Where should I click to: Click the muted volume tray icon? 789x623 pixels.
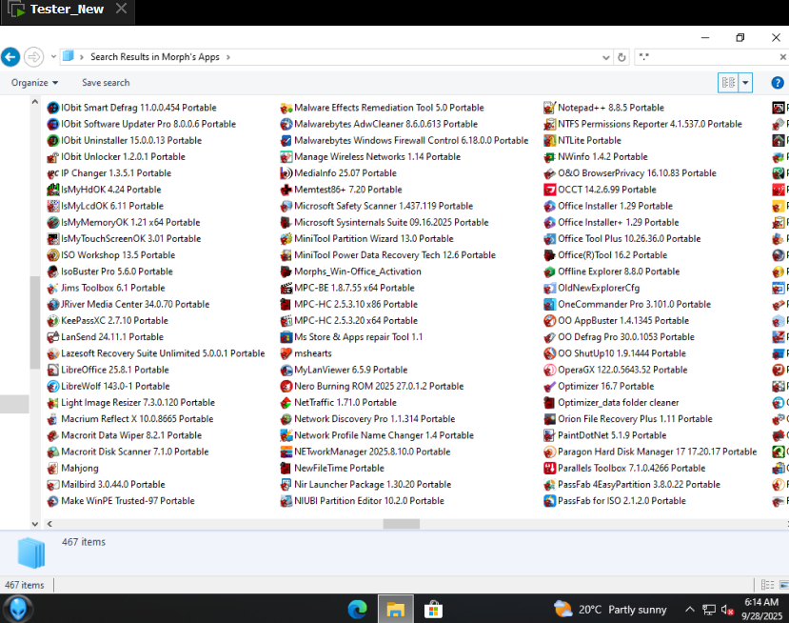tap(726, 610)
